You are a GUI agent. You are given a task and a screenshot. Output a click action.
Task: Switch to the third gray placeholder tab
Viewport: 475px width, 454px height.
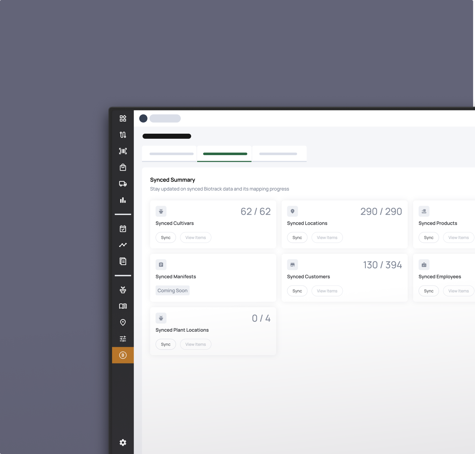(279, 154)
